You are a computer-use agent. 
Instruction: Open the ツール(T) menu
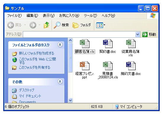tap(90, 16)
